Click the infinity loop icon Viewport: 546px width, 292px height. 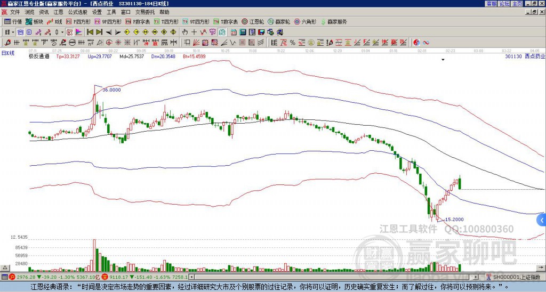426,43
